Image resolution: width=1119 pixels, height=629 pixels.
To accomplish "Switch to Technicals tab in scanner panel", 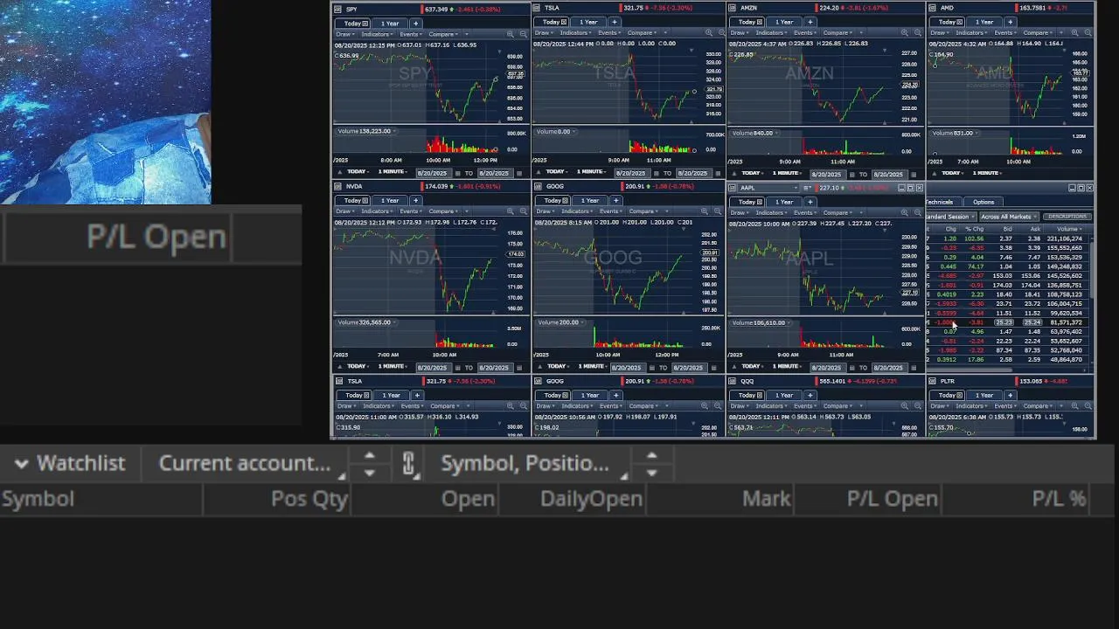I will [942, 202].
